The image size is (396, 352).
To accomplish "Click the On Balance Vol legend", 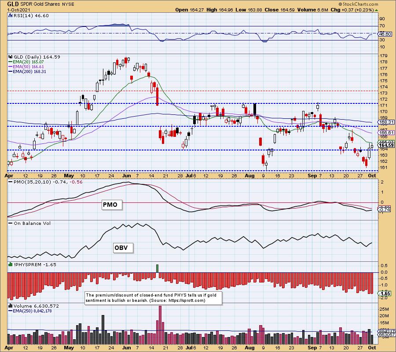I will [32, 223].
